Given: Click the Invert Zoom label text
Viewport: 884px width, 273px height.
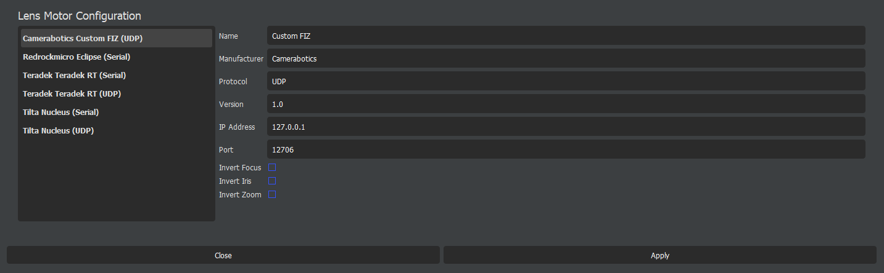Looking at the screenshot, I should coord(240,195).
